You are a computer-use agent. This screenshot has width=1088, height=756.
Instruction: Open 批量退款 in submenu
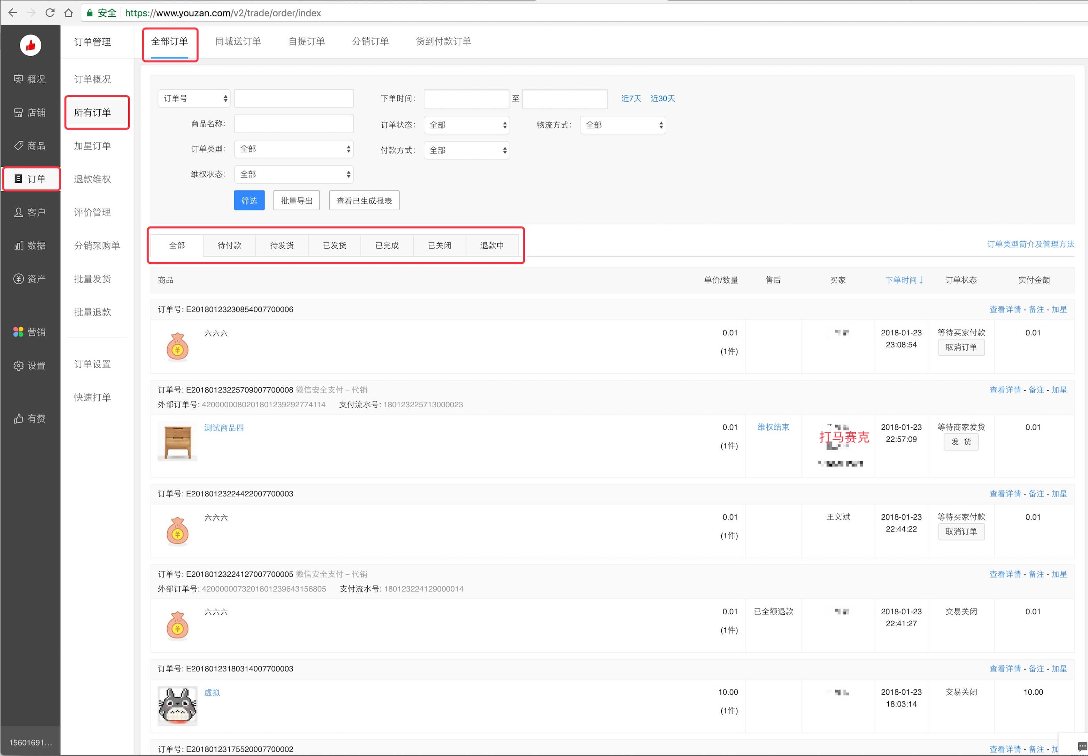tap(92, 312)
